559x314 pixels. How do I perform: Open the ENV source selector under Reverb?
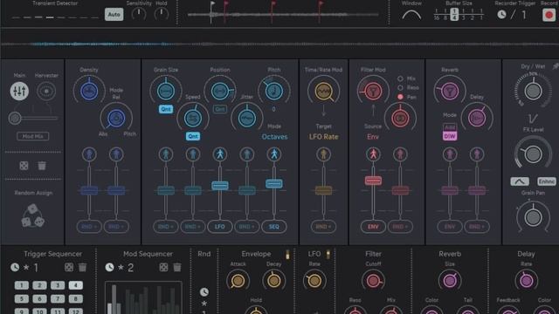point(450,227)
